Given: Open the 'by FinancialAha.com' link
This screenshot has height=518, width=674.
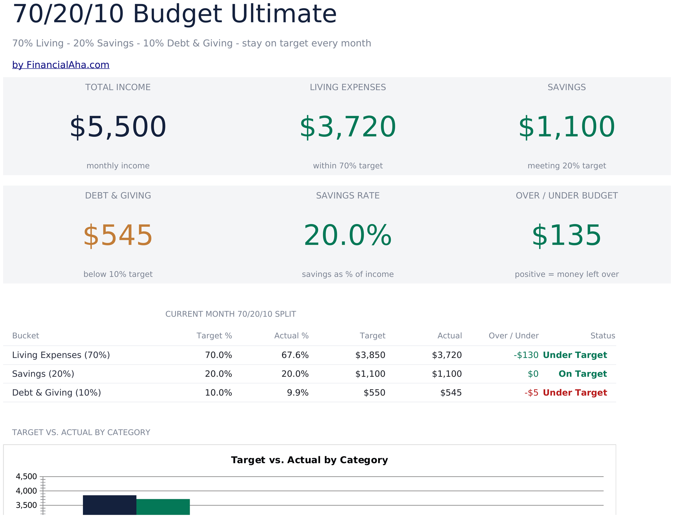Looking at the screenshot, I should 61,65.
